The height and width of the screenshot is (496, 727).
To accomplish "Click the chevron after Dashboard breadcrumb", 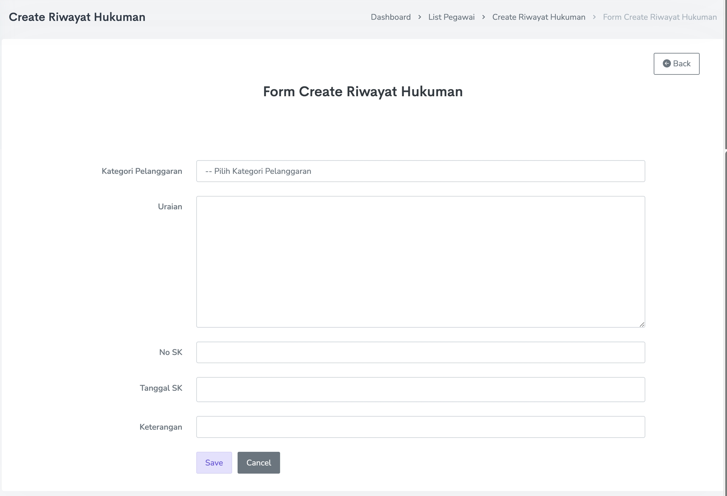I will [420, 17].
